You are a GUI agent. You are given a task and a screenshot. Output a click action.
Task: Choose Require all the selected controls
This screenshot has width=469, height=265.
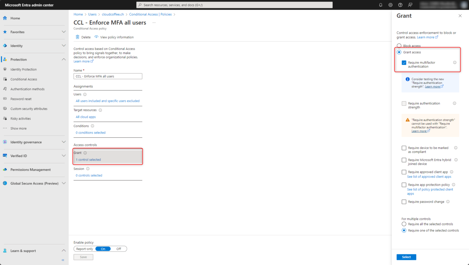tap(404, 224)
